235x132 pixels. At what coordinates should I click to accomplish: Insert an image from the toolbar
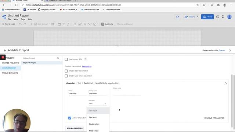point(79,24)
